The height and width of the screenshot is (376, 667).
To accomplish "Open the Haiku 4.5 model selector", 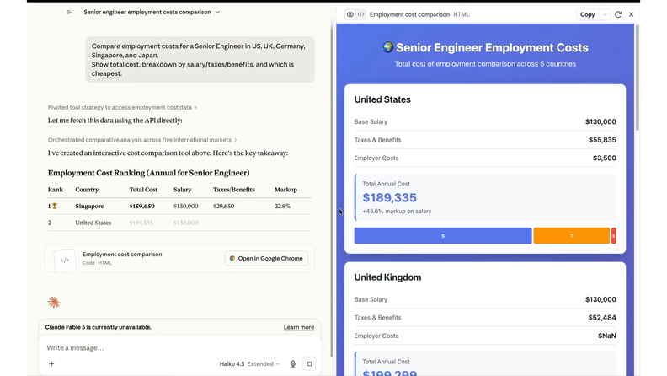I will point(249,364).
